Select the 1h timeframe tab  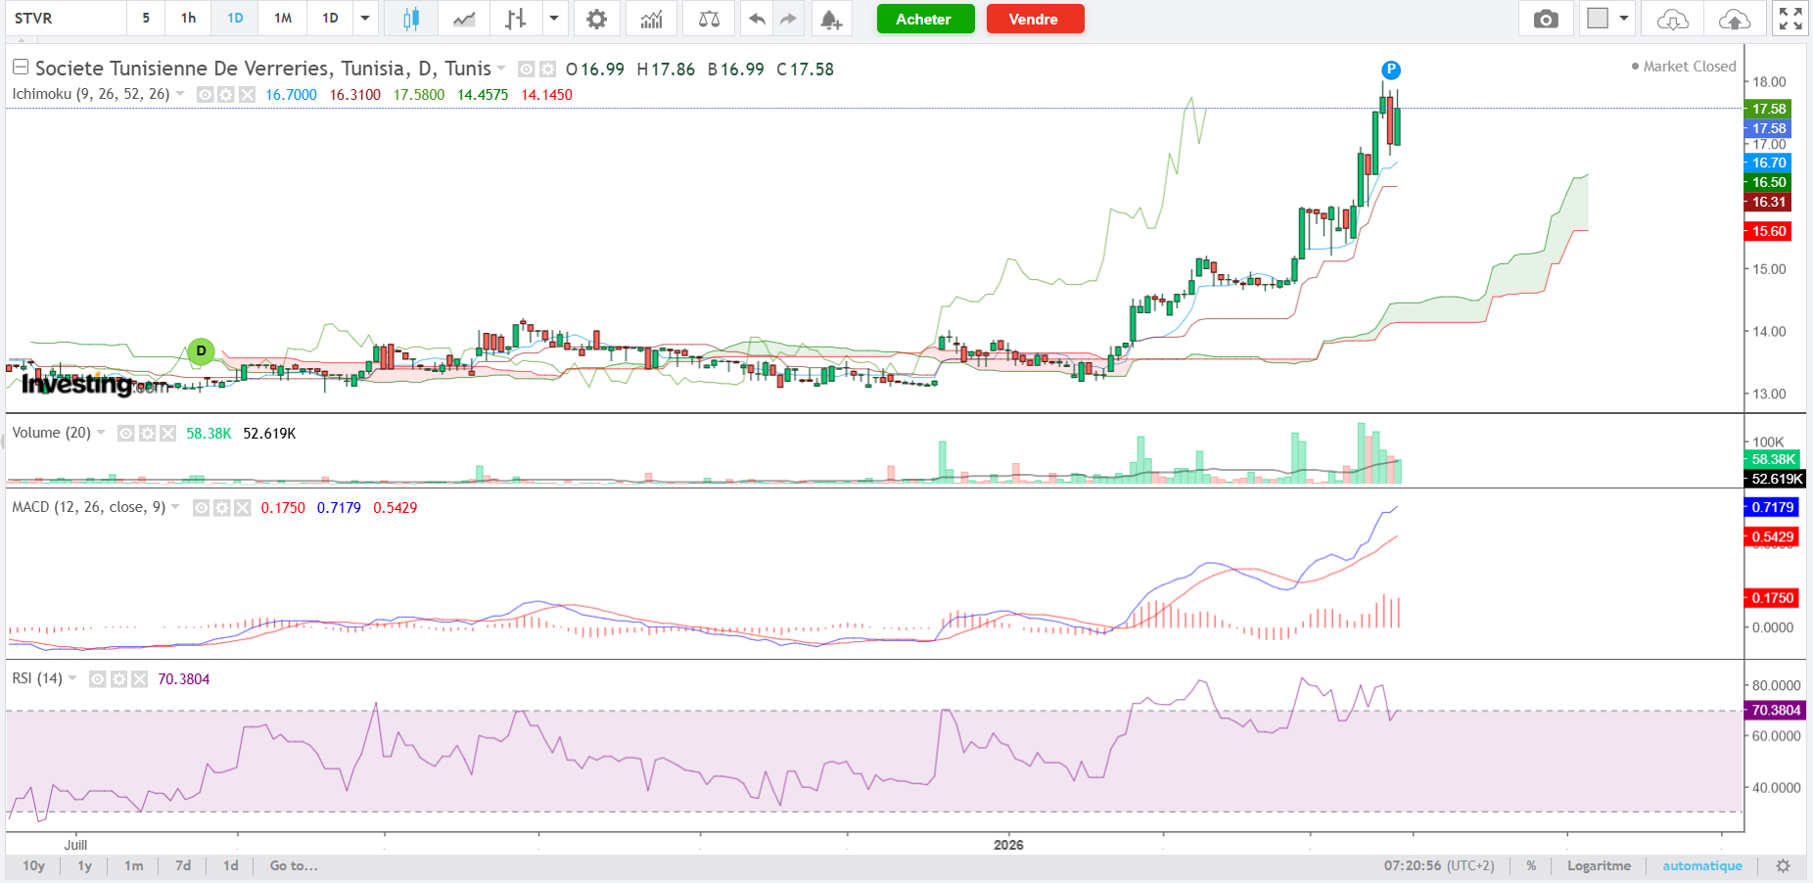click(188, 19)
